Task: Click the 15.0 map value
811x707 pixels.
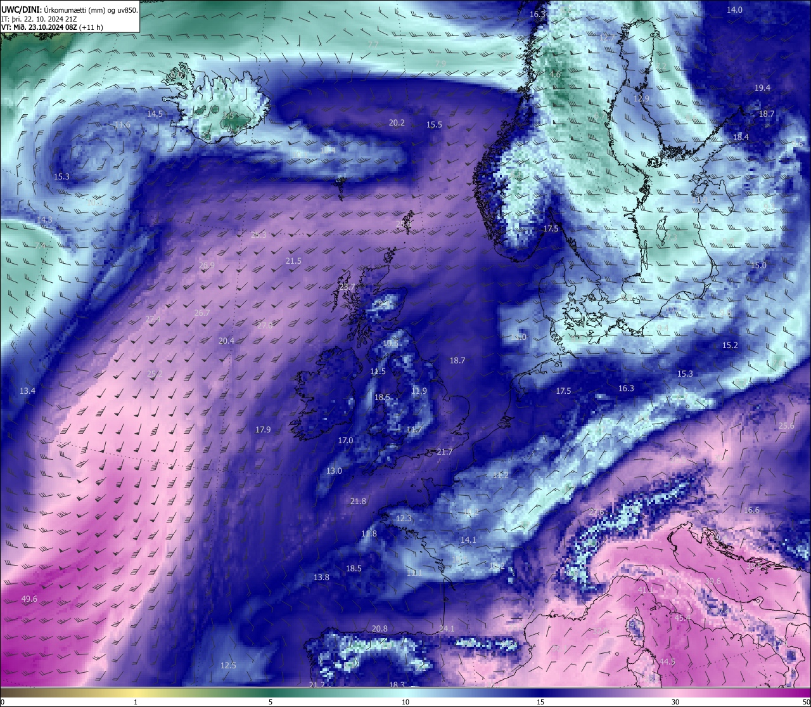Action: [x=758, y=265]
